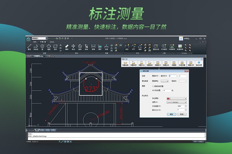Click 测量面积 in the measure toolbar
Screen dimensions: 232x154
(x=150, y=63)
